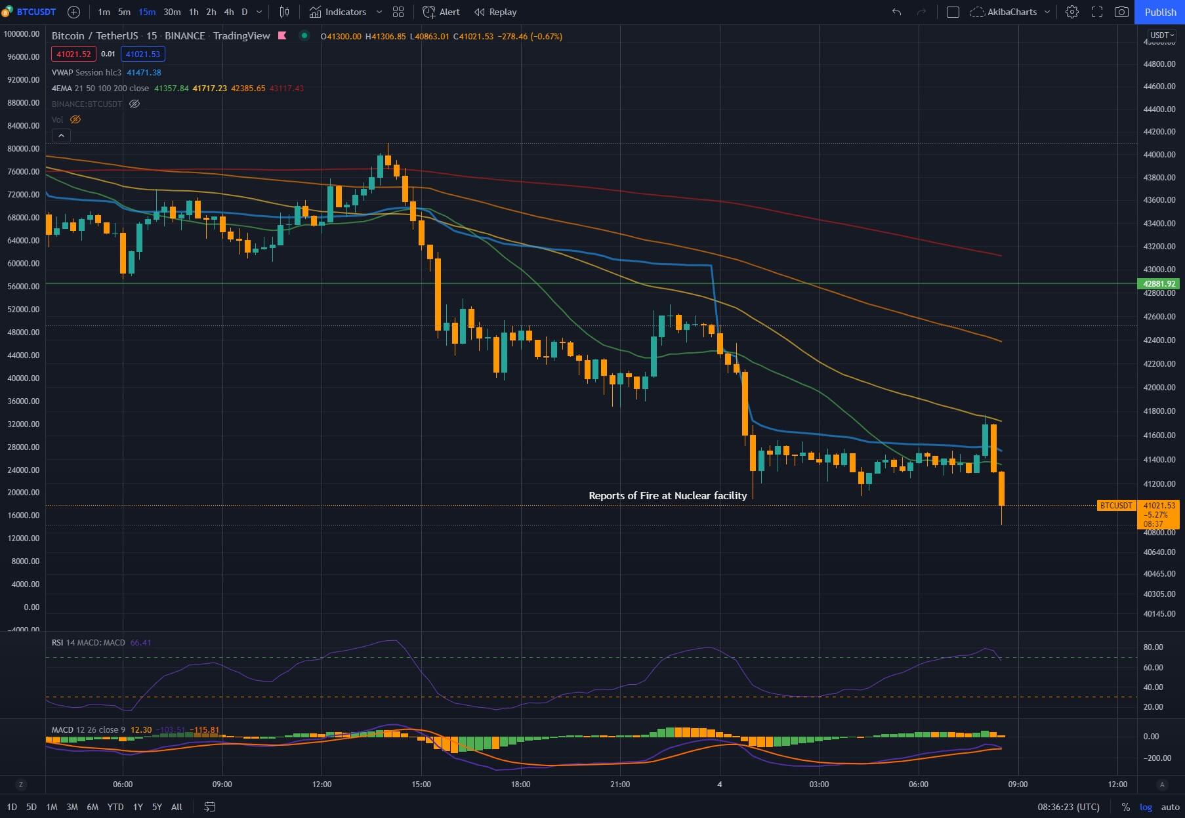
Task: Open chart settings gear
Action: point(1071,12)
